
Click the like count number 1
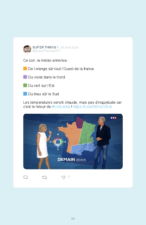pyautogui.click(x=69, y=177)
